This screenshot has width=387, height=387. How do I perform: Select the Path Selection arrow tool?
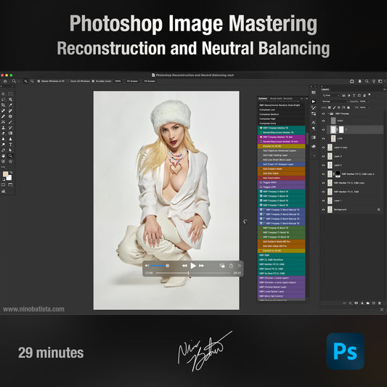point(10,150)
